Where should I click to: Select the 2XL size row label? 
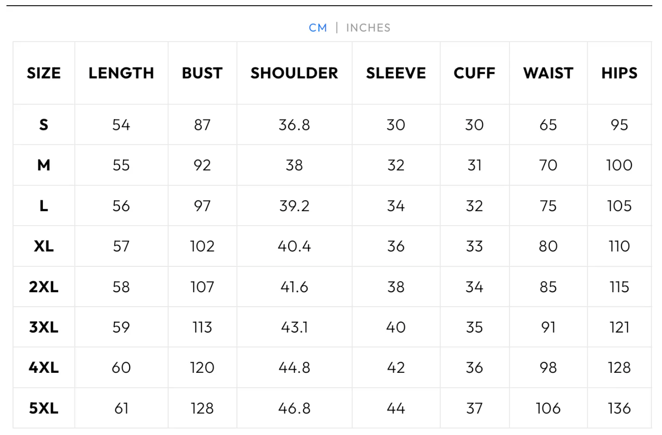[x=44, y=287]
